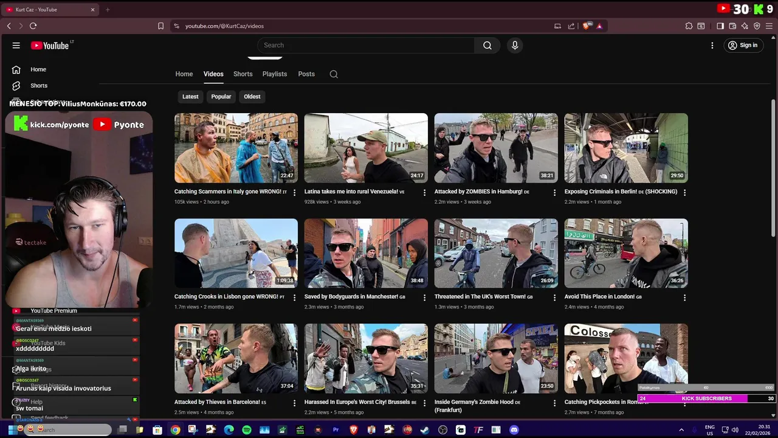Click into the YouTube Search box
The image size is (778, 438).
(366, 45)
